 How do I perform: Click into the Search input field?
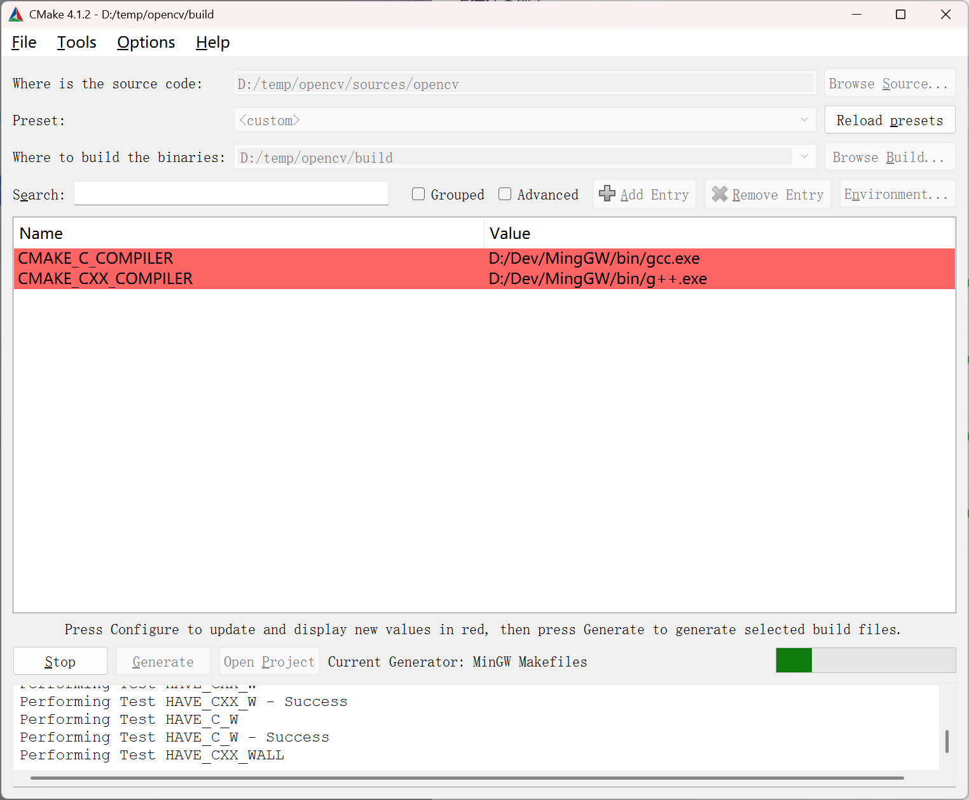231,194
